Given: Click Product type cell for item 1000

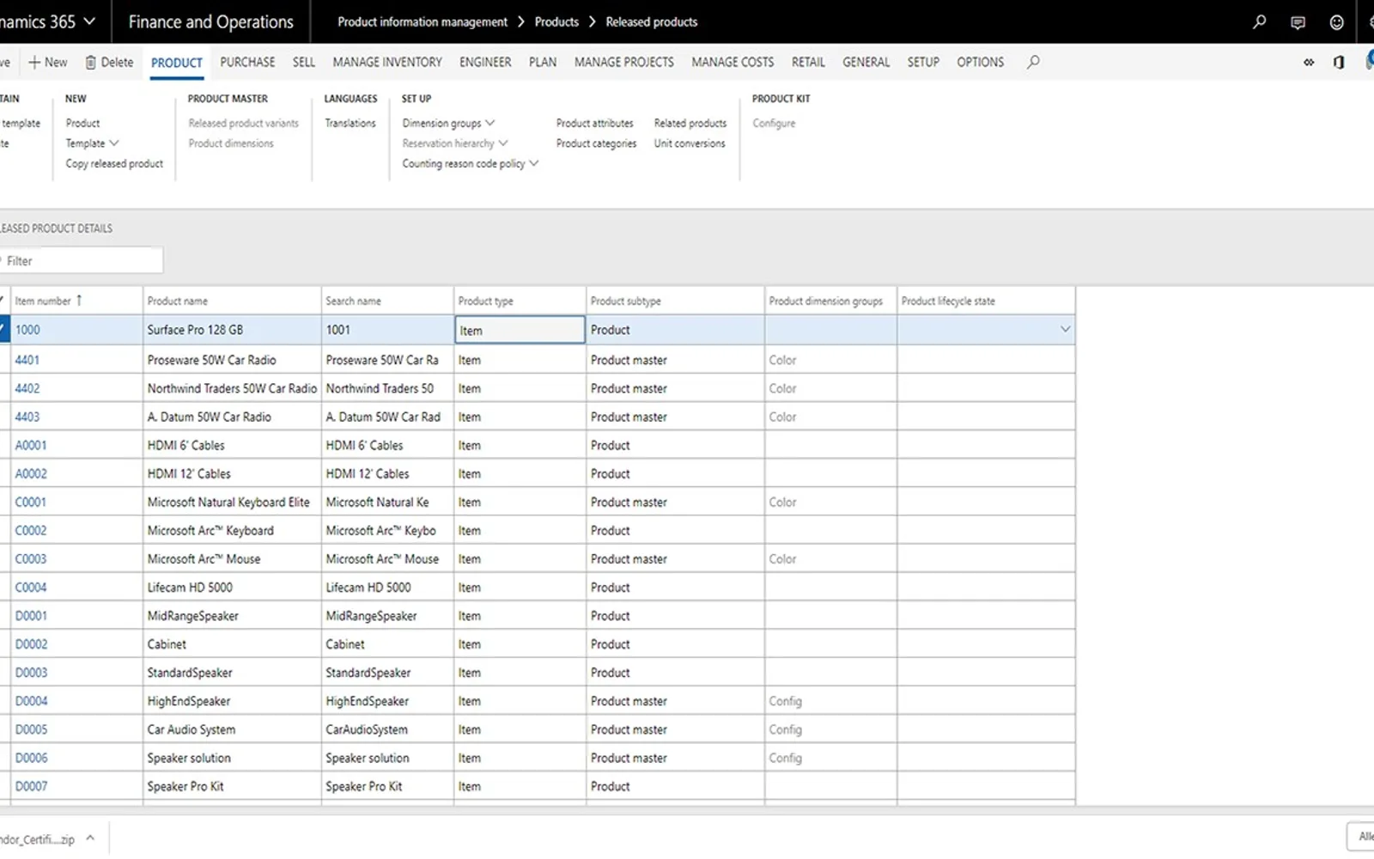Looking at the screenshot, I should click(x=520, y=330).
